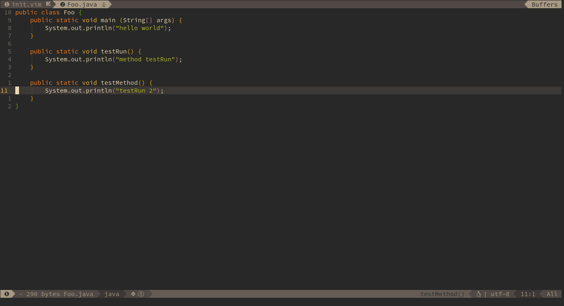Click the utf-8 encoding indicator
This screenshot has height=306, width=564.
(500, 294)
